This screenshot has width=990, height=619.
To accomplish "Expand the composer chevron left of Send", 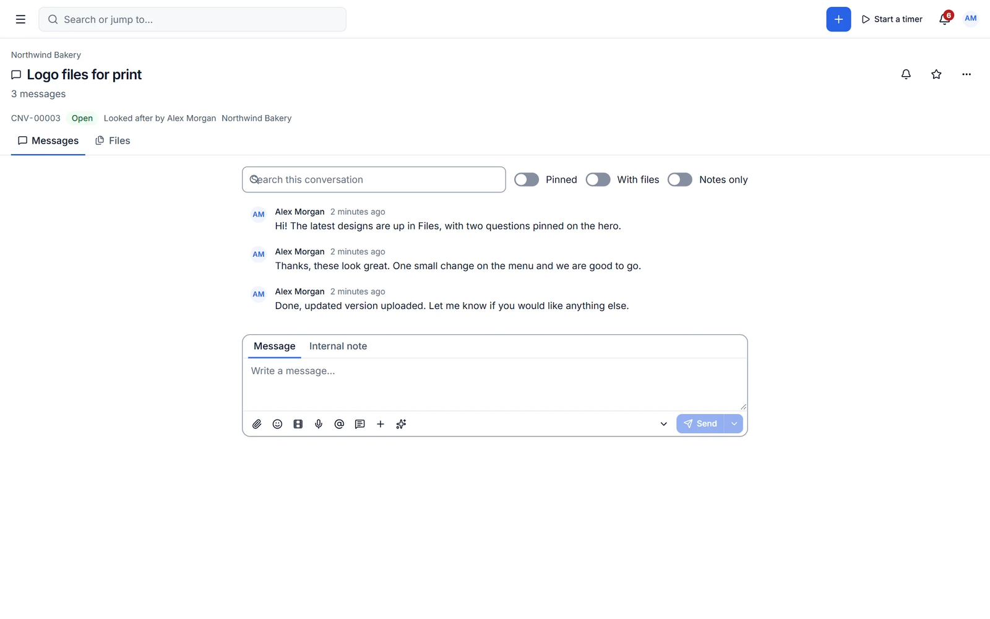I will [x=663, y=424].
